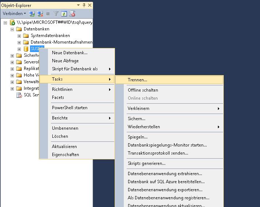
Task: Click the pin icon of Objekt-Explorer
Action: click(84, 5)
